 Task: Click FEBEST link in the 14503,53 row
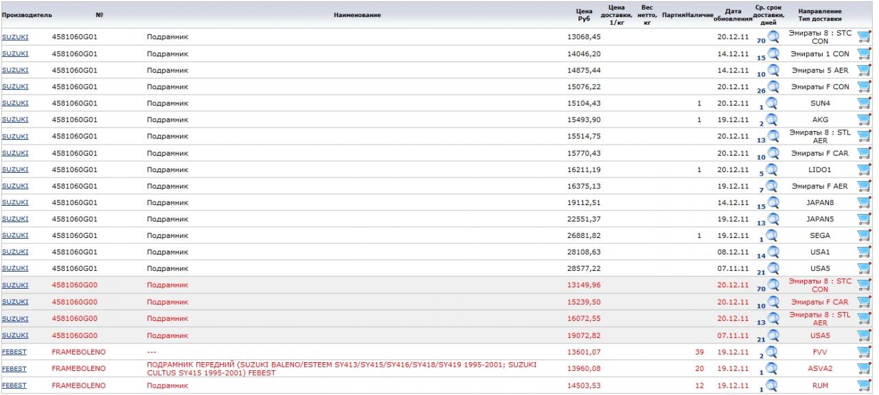(14, 385)
